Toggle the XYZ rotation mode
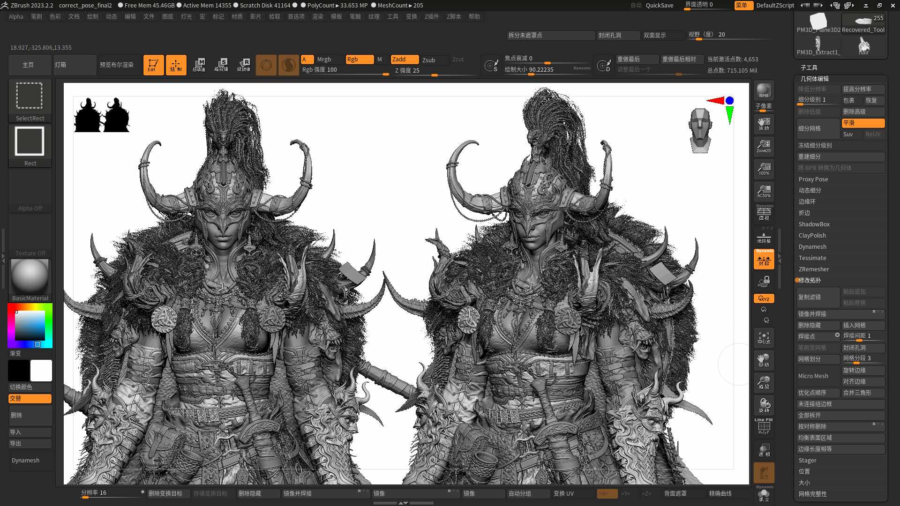Image resolution: width=900 pixels, height=506 pixels. click(764, 298)
